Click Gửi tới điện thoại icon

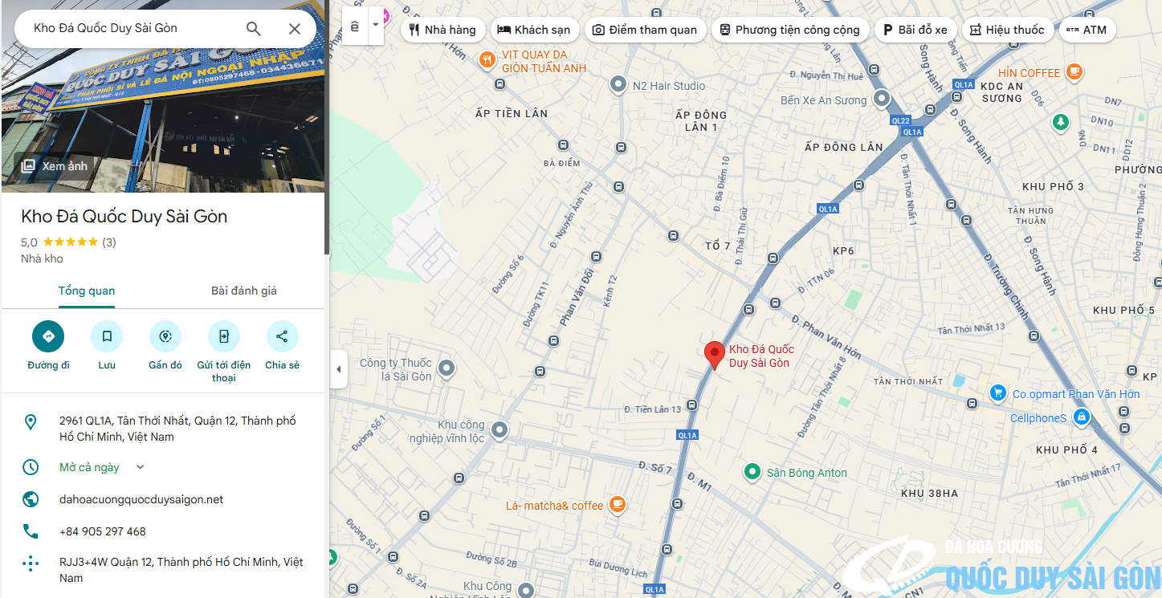pyautogui.click(x=224, y=336)
